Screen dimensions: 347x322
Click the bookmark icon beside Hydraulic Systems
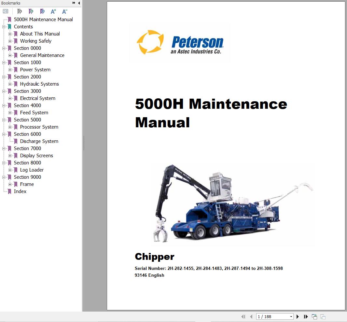(x=16, y=84)
